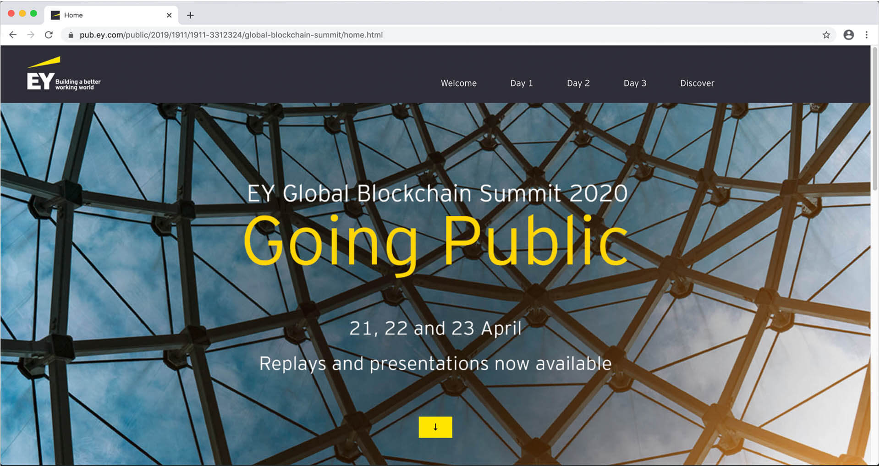
Task: Select the Home browser tab
Action: tap(111, 15)
